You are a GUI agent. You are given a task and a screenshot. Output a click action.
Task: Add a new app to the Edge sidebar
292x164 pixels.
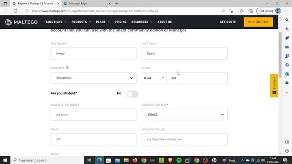(x=287, y=92)
